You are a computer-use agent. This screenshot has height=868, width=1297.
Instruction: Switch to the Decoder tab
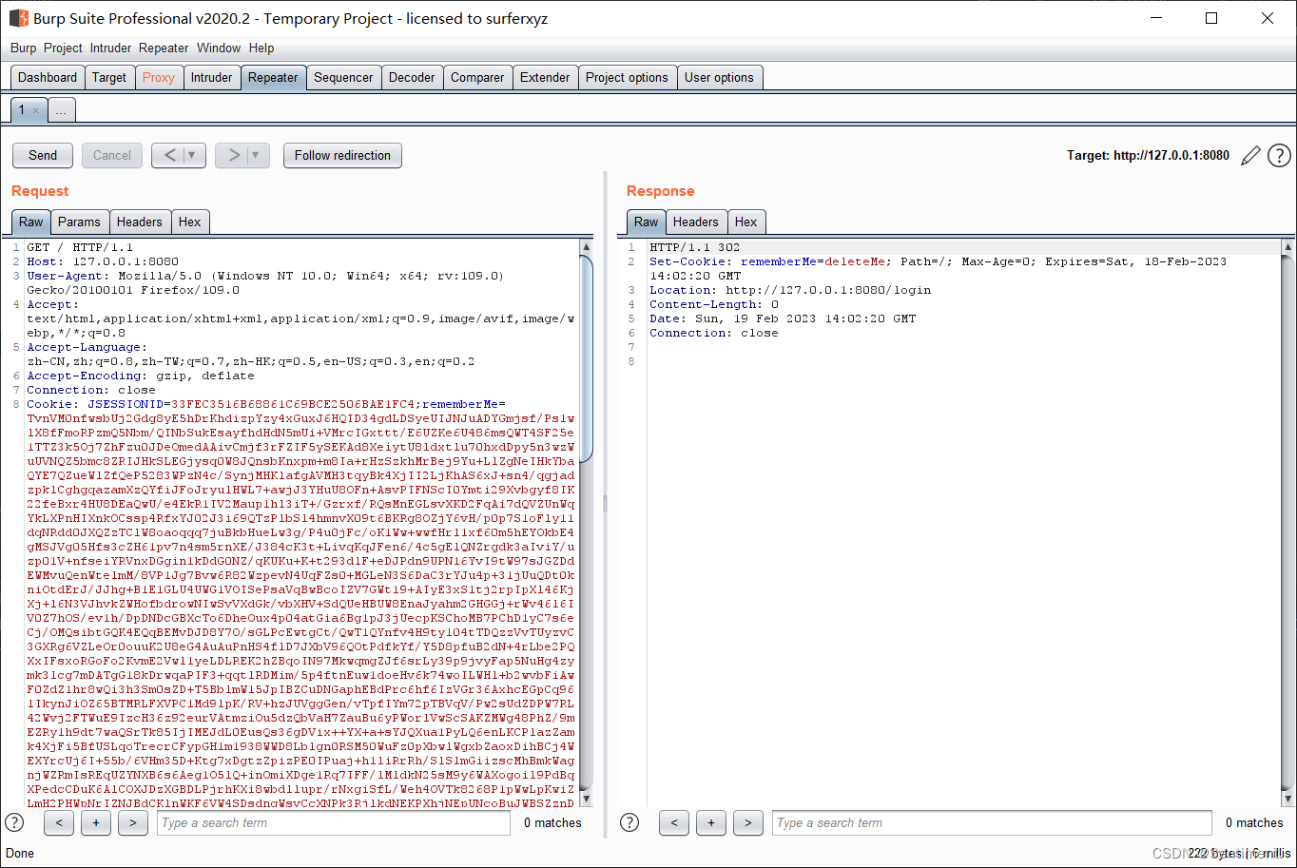click(412, 78)
